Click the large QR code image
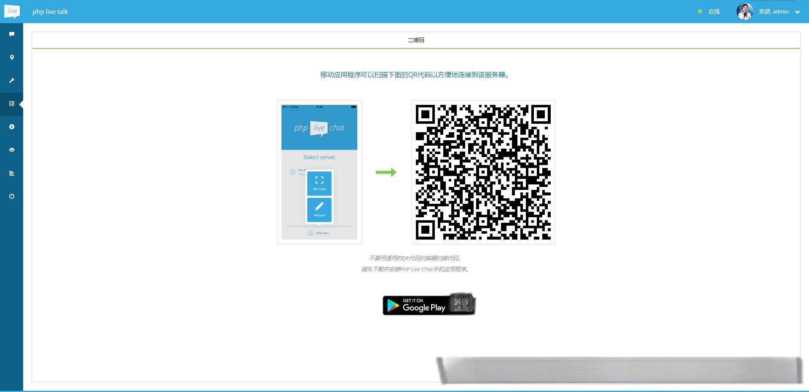The width and height of the screenshot is (809, 392). coord(483,172)
